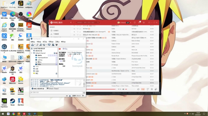Select the Default Channel row

tap(44, 53)
